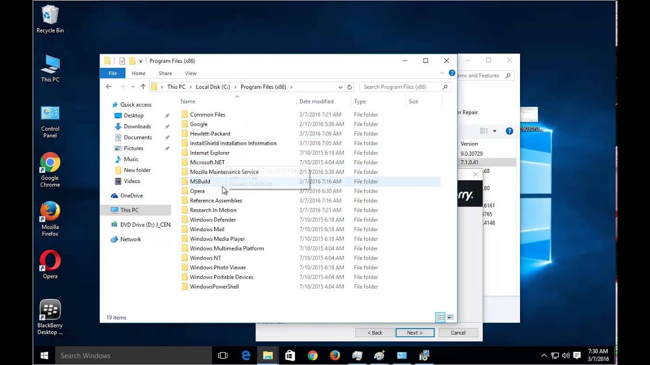Select Desktop in navigation pane
Screen dimensions: 650x365
pos(134,116)
